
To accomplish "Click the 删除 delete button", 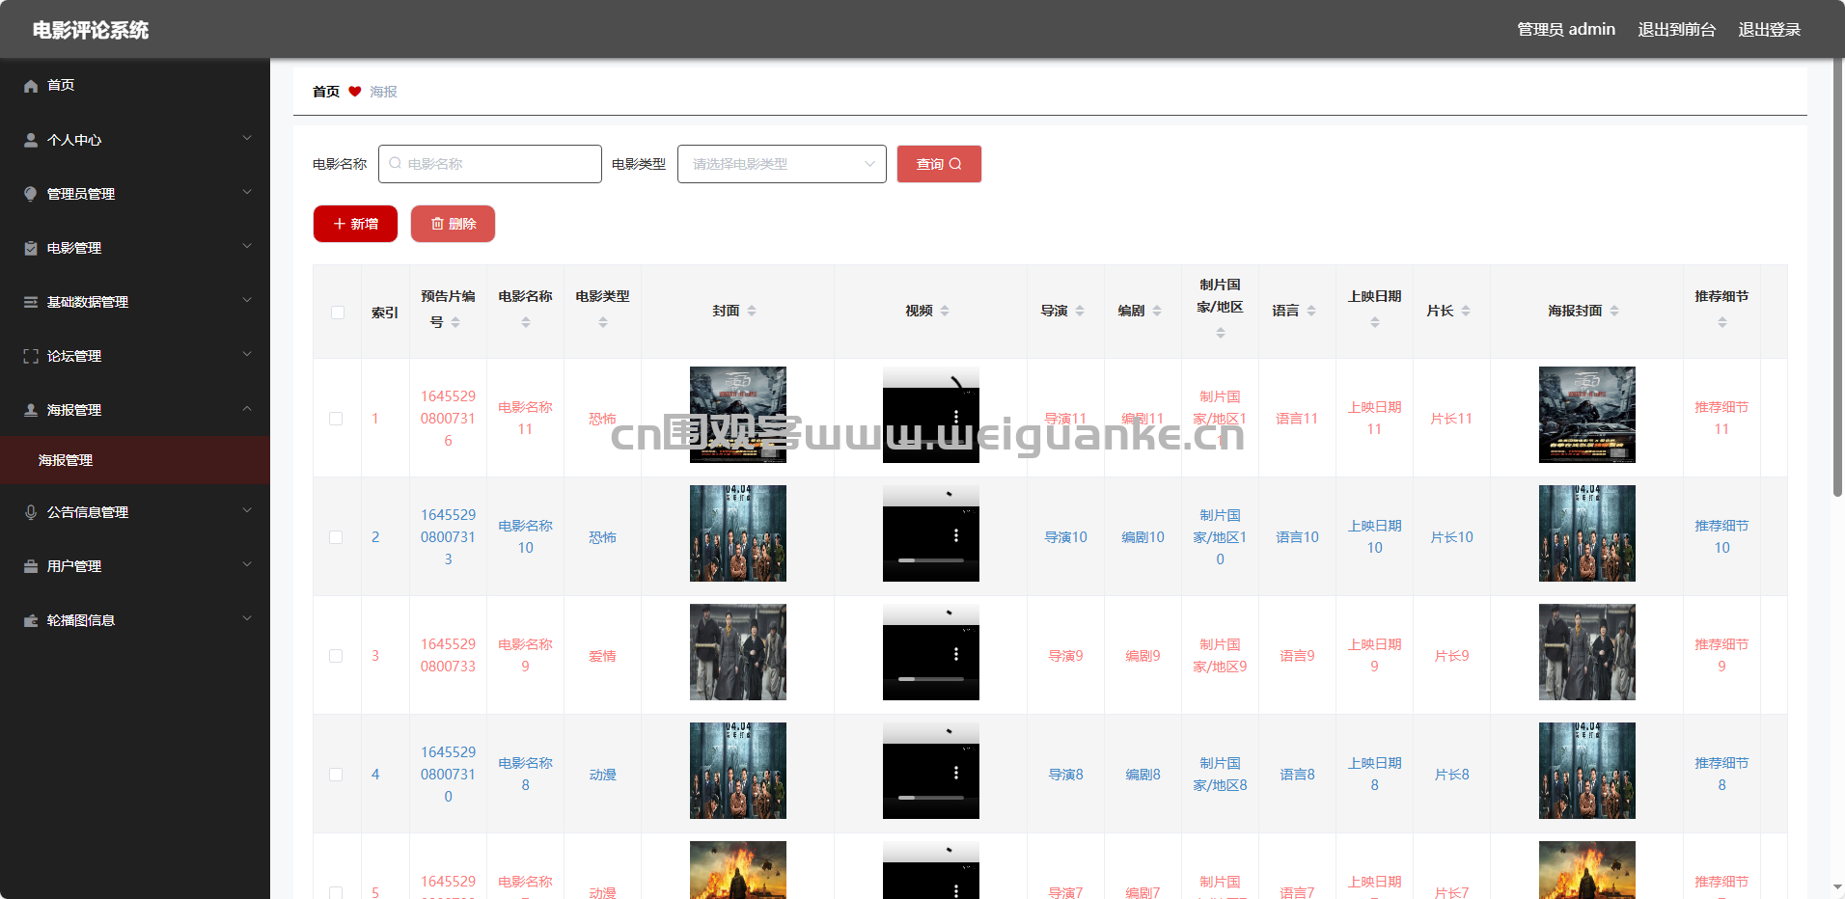I will (453, 224).
